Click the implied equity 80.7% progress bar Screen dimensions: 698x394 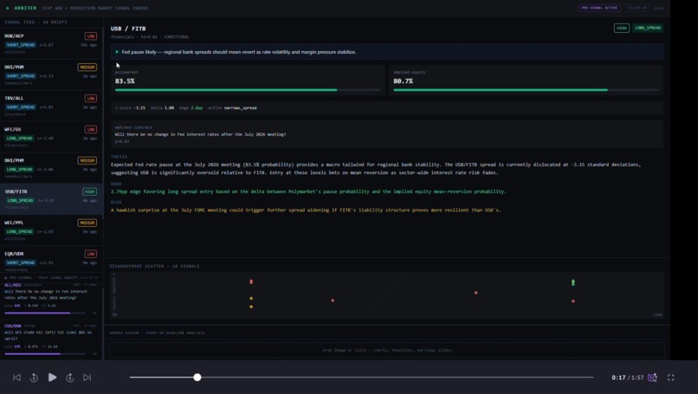(x=527, y=90)
